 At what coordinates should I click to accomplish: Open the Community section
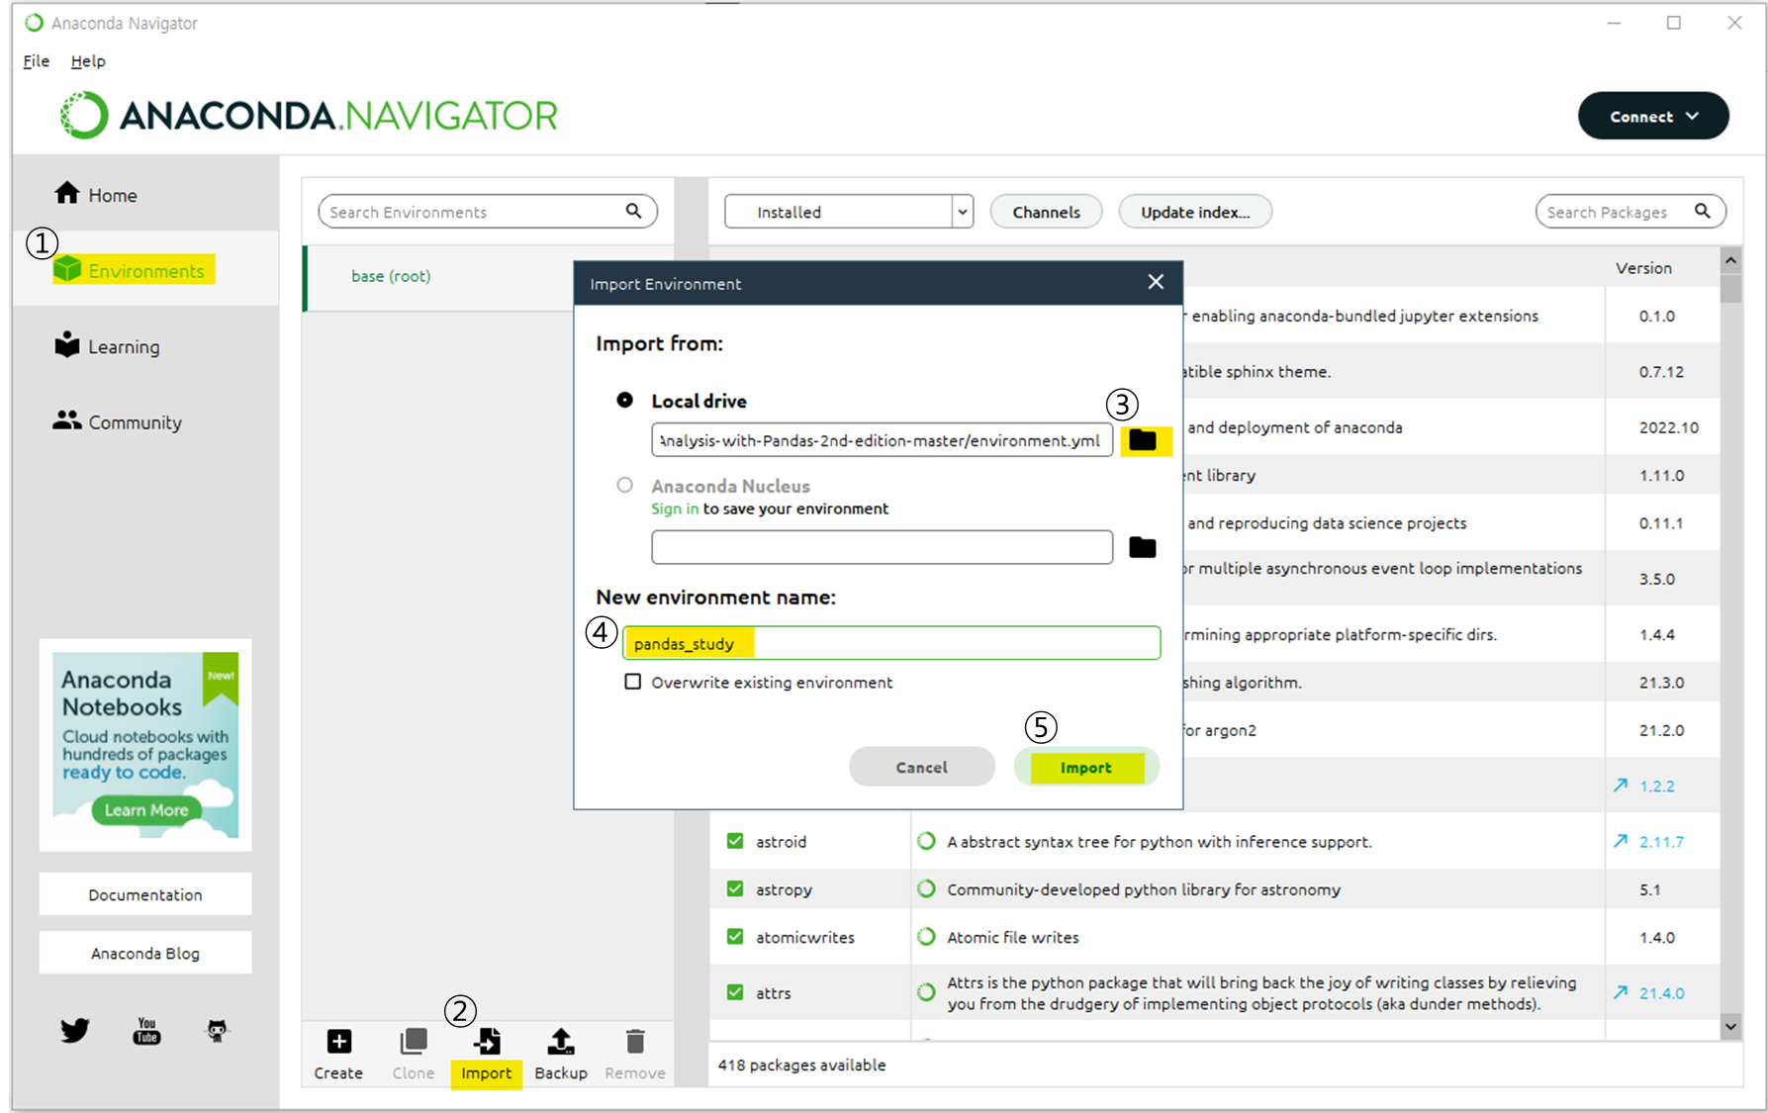click(x=118, y=422)
